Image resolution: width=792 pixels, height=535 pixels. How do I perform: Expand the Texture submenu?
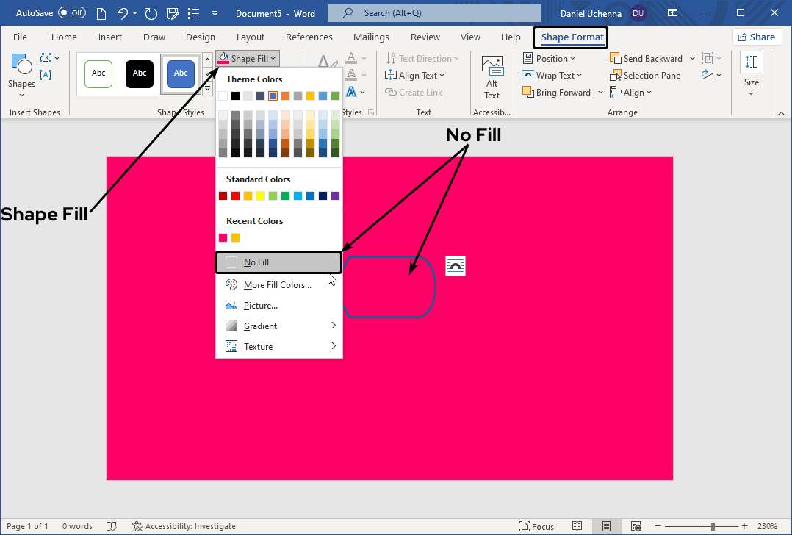click(x=279, y=346)
